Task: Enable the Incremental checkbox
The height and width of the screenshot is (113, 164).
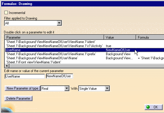Action: tap(6, 13)
